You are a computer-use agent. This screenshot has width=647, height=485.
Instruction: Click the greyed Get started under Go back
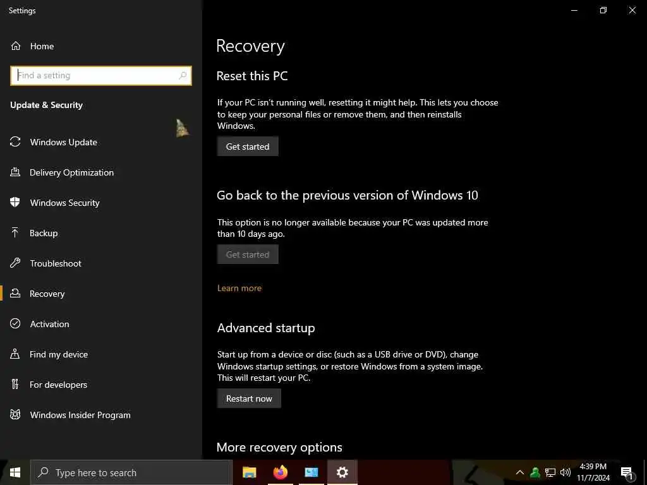[248, 254]
